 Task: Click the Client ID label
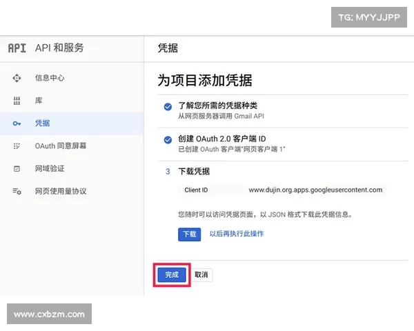196,190
